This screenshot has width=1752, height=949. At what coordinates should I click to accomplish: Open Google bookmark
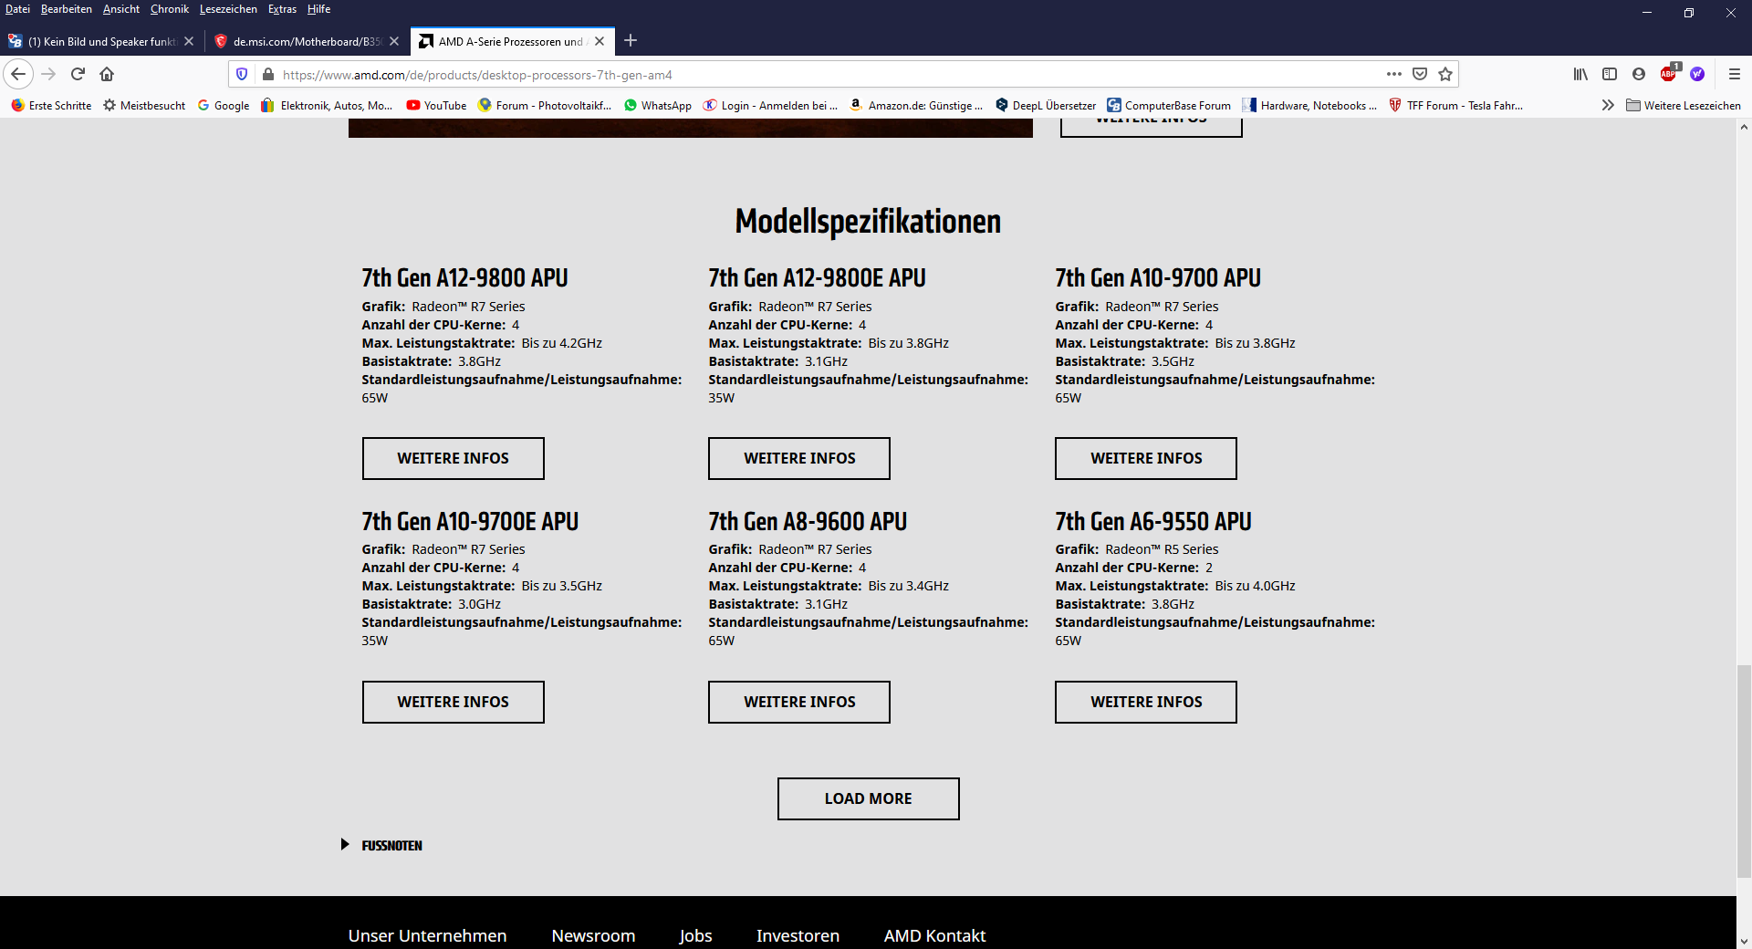point(224,105)
